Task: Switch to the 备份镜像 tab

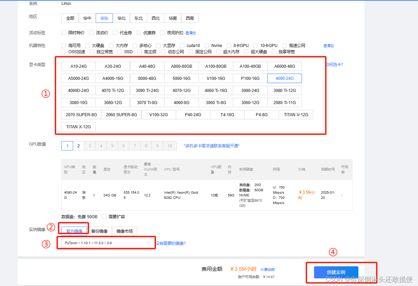Action: point(99,231)
